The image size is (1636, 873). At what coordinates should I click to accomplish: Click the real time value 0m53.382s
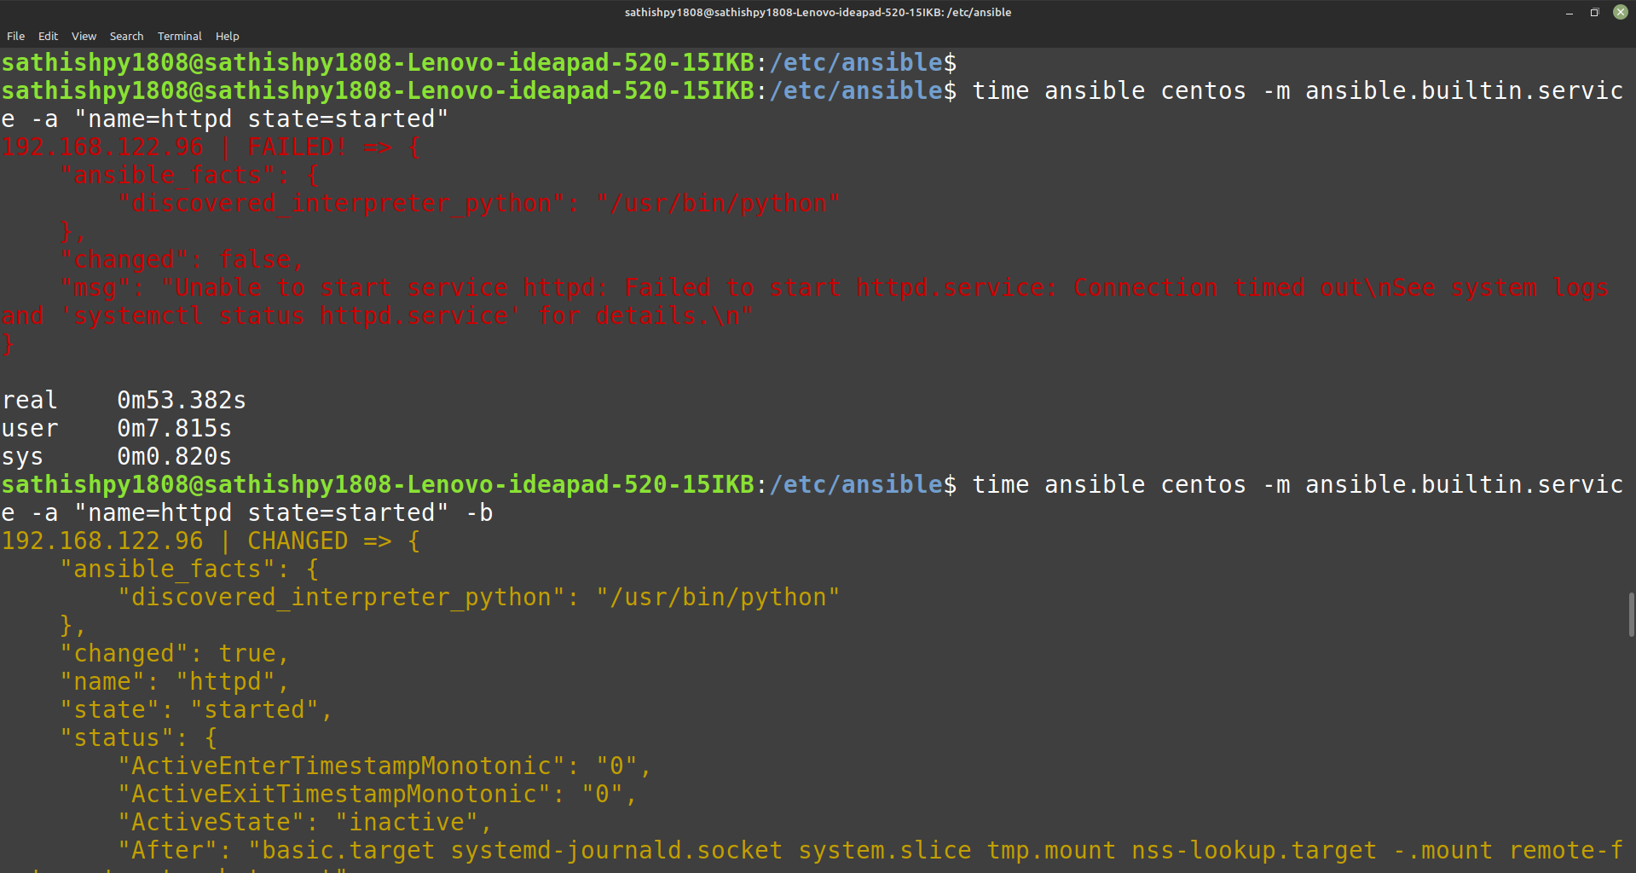coord(182,400)
